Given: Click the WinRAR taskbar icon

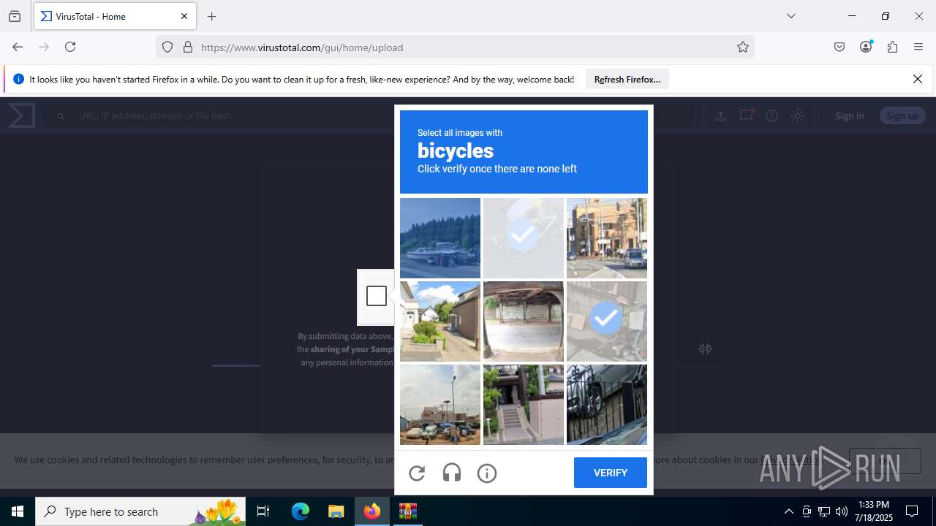Looking at the screenshot, I should pyautogui.click(x=407, y=511).
